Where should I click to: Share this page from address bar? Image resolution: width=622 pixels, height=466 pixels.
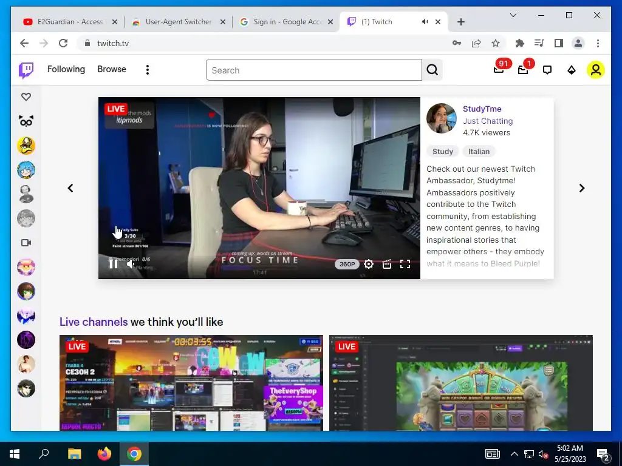coord(476,43)
